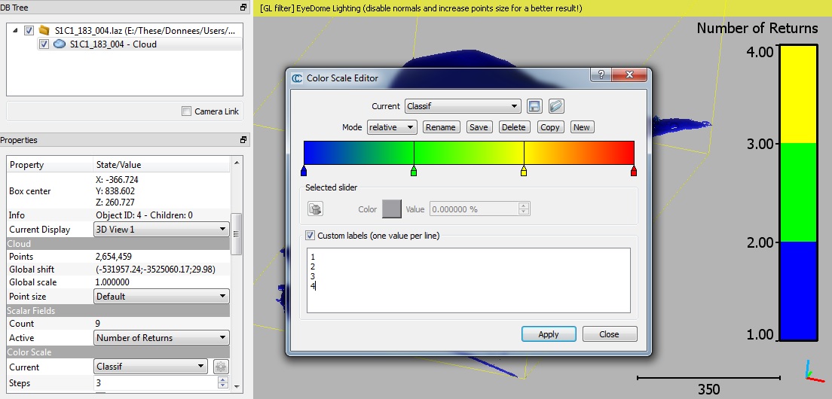Screen dimensions: 832x399
Task: Open the Mode relative dropdown
Action: (392, 127)
